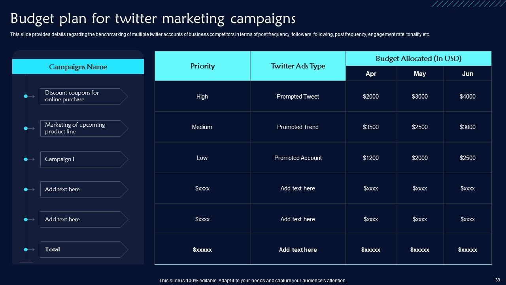Click the Apr month sub-header

tap(371, 74)
